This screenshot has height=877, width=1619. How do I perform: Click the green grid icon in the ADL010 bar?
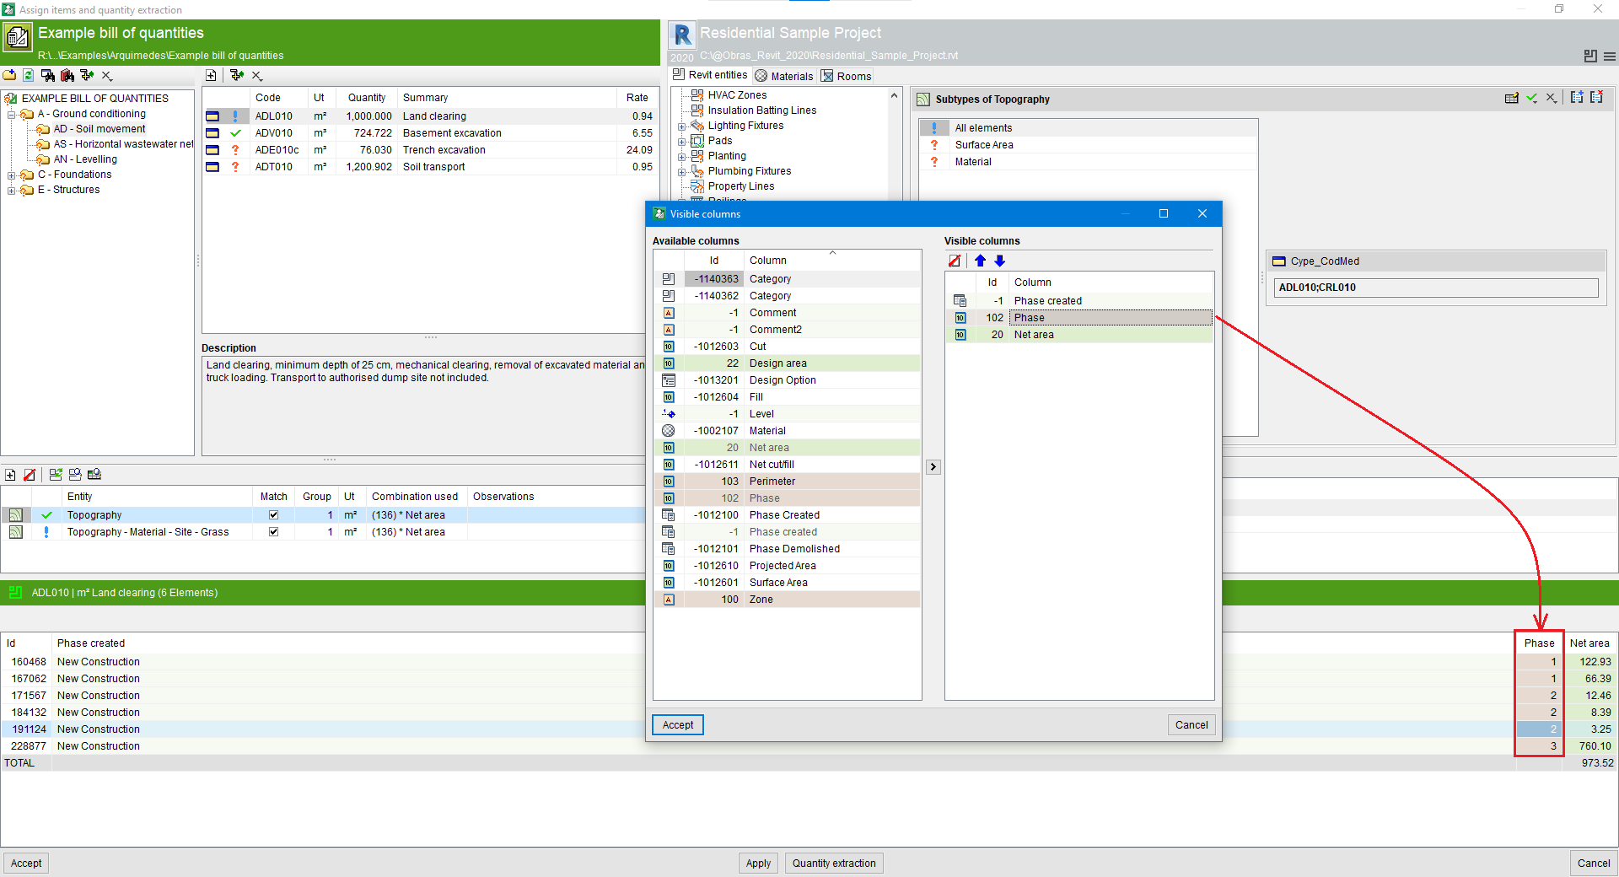(15, 593)
